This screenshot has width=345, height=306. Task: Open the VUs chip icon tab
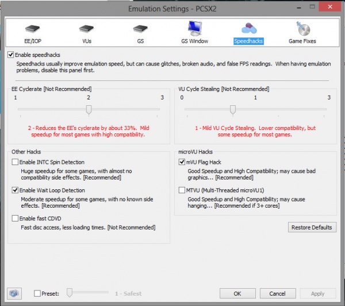coord(86,29)
